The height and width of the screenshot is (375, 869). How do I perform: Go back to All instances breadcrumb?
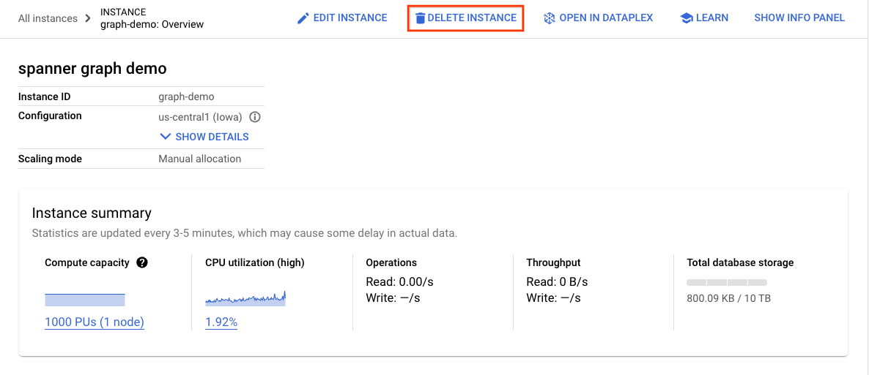click(x=48, y=18)
